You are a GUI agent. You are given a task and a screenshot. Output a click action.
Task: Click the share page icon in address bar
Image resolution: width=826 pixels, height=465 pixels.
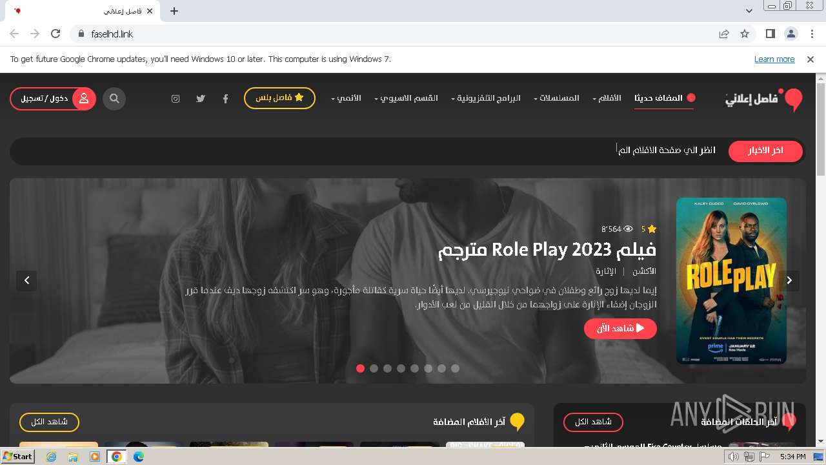(x=724, y=34)
